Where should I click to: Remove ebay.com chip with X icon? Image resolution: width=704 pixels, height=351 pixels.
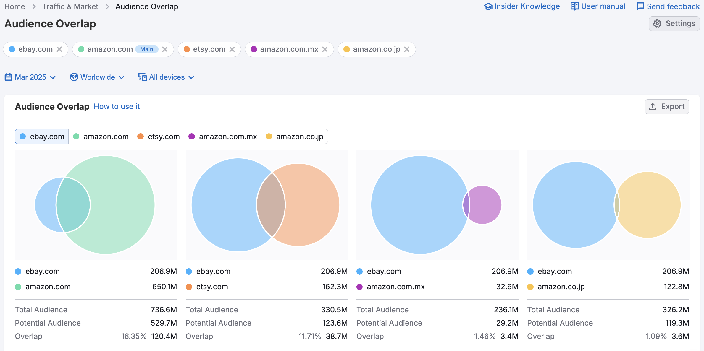coord(59,49)
